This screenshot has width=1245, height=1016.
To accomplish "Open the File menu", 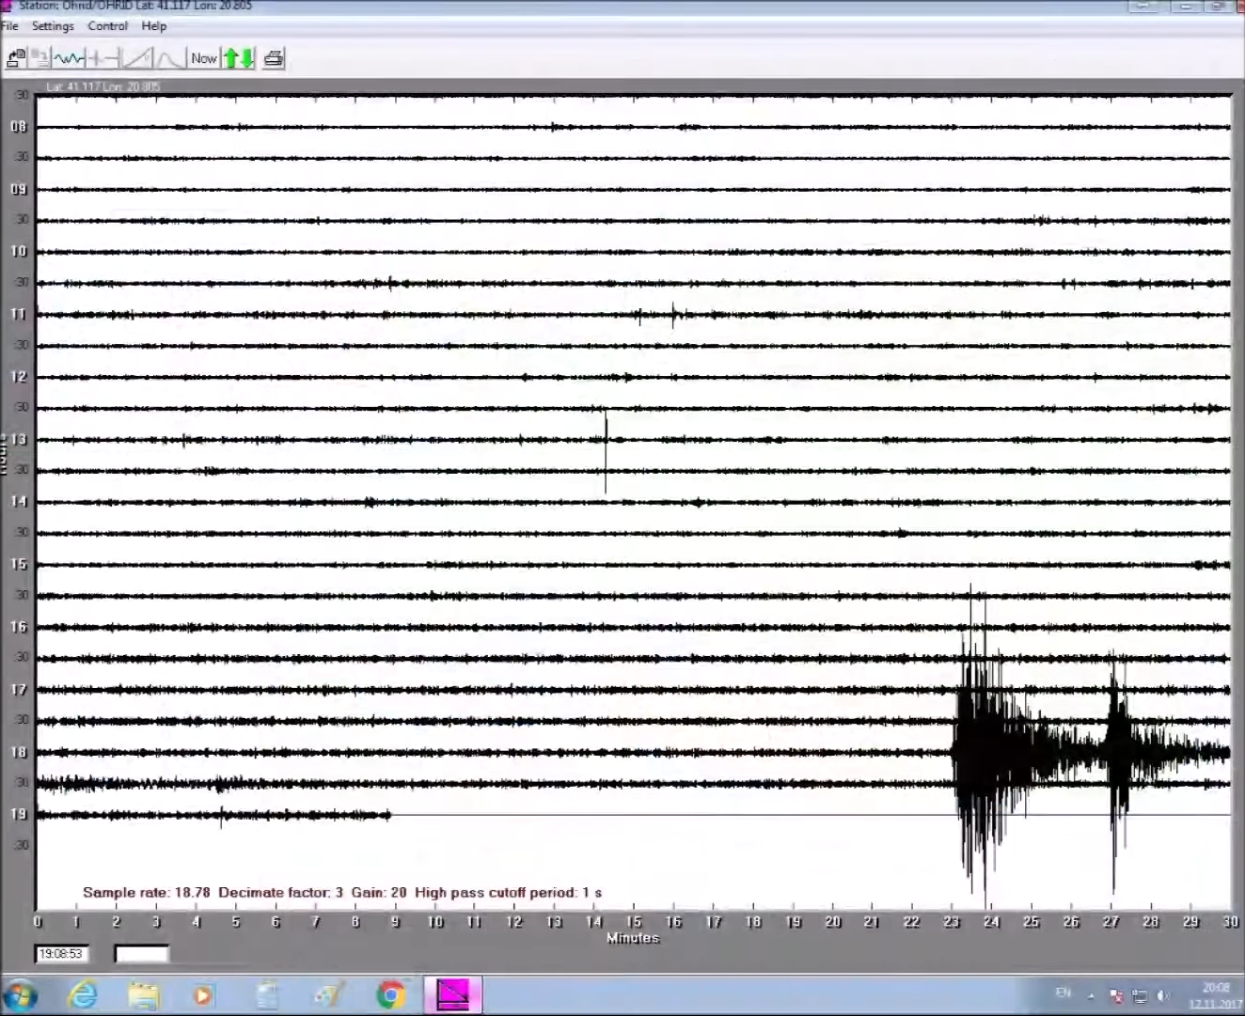I will pos(9,25).
